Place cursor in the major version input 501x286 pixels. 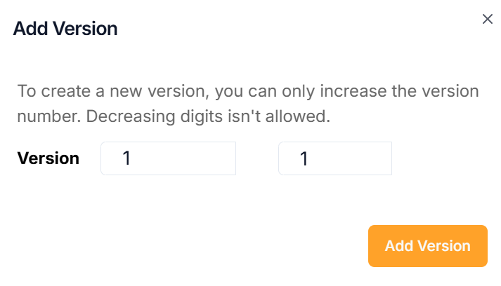[x=168, y=158]
